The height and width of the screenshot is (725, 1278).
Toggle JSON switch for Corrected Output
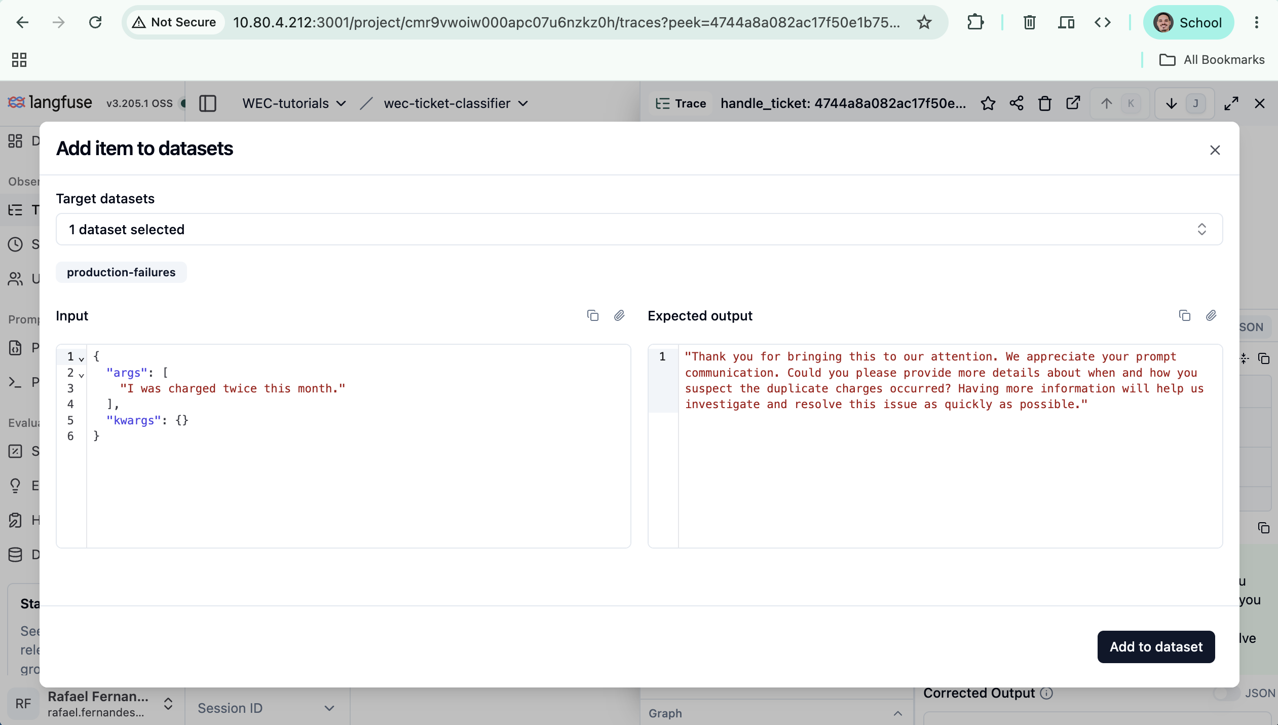pos(1226,693)
